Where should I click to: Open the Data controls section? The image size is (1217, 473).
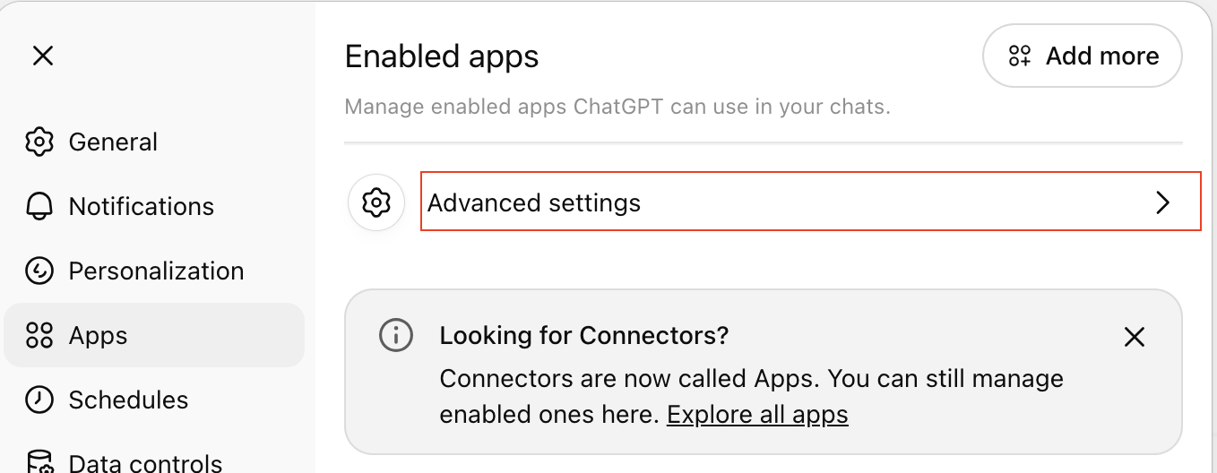(145, 462)
